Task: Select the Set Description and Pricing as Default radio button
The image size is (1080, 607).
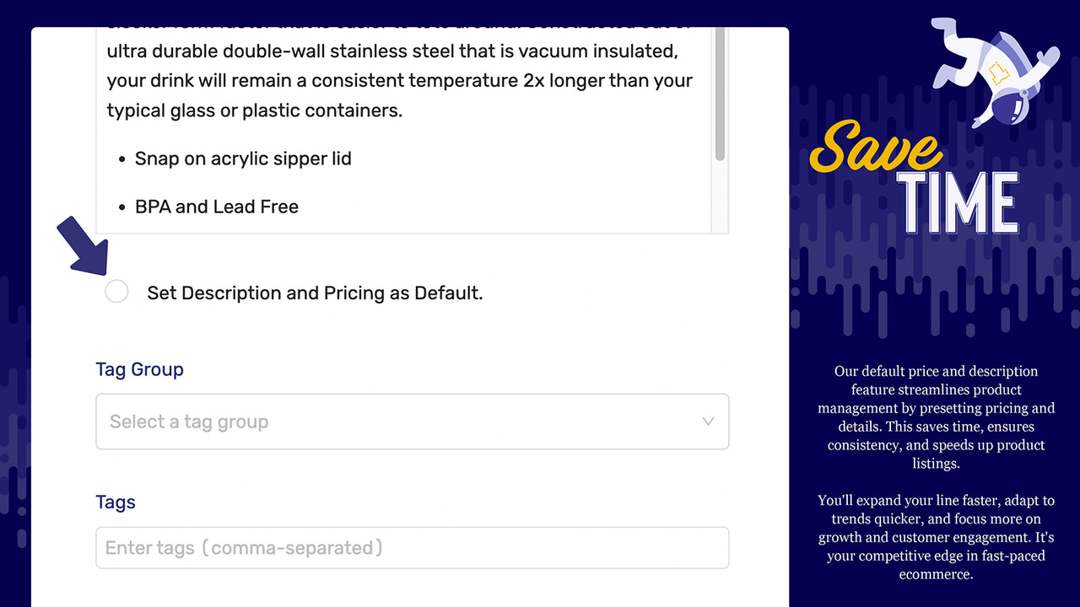Action: coord(116,291)
